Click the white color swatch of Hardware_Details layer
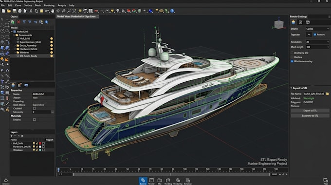 (x=40, y=147)
